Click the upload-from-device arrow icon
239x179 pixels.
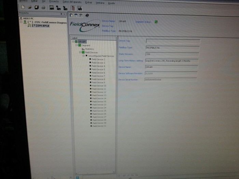click(58, 8)
